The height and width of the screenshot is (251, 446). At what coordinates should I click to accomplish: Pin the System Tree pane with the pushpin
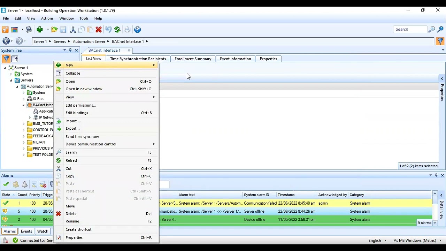point(70,50)
